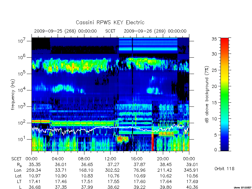Click the L value 36.68
This screenshot has height=189, width=252.
pyautogui.click(x=35, y=187)
